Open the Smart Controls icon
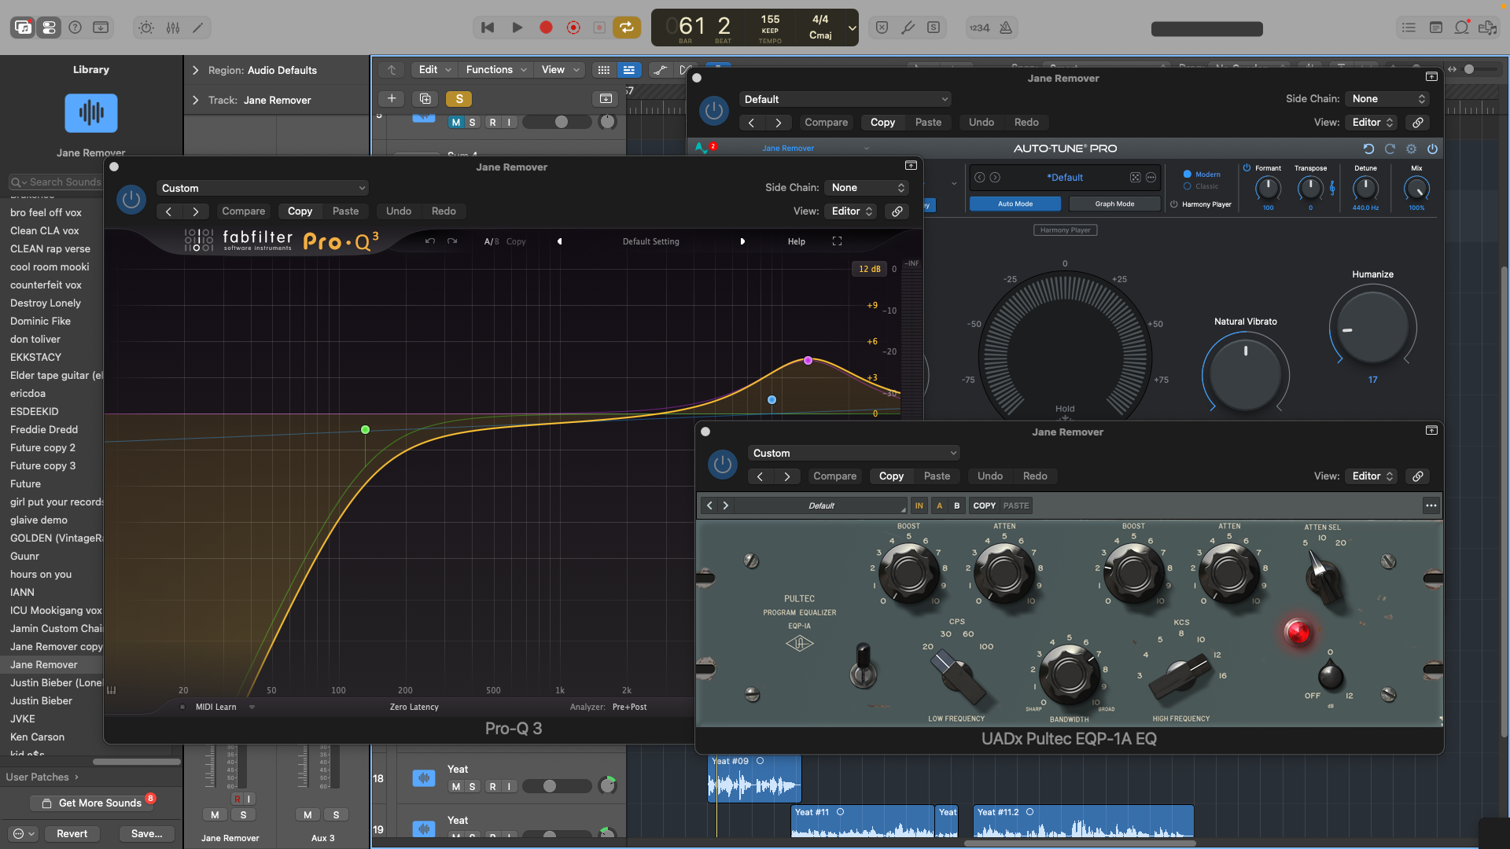Image resolution: width=1510 pixels, height=849 pixels. (146, 28)
